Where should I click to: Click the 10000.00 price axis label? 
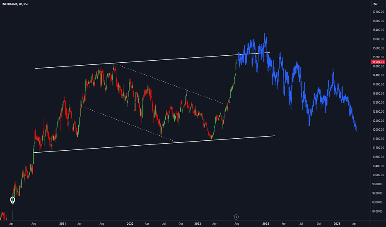(378, 175)
